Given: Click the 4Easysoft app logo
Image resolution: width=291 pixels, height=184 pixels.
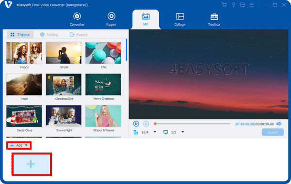Looking at the screenshot, I should tap(8, 4).
